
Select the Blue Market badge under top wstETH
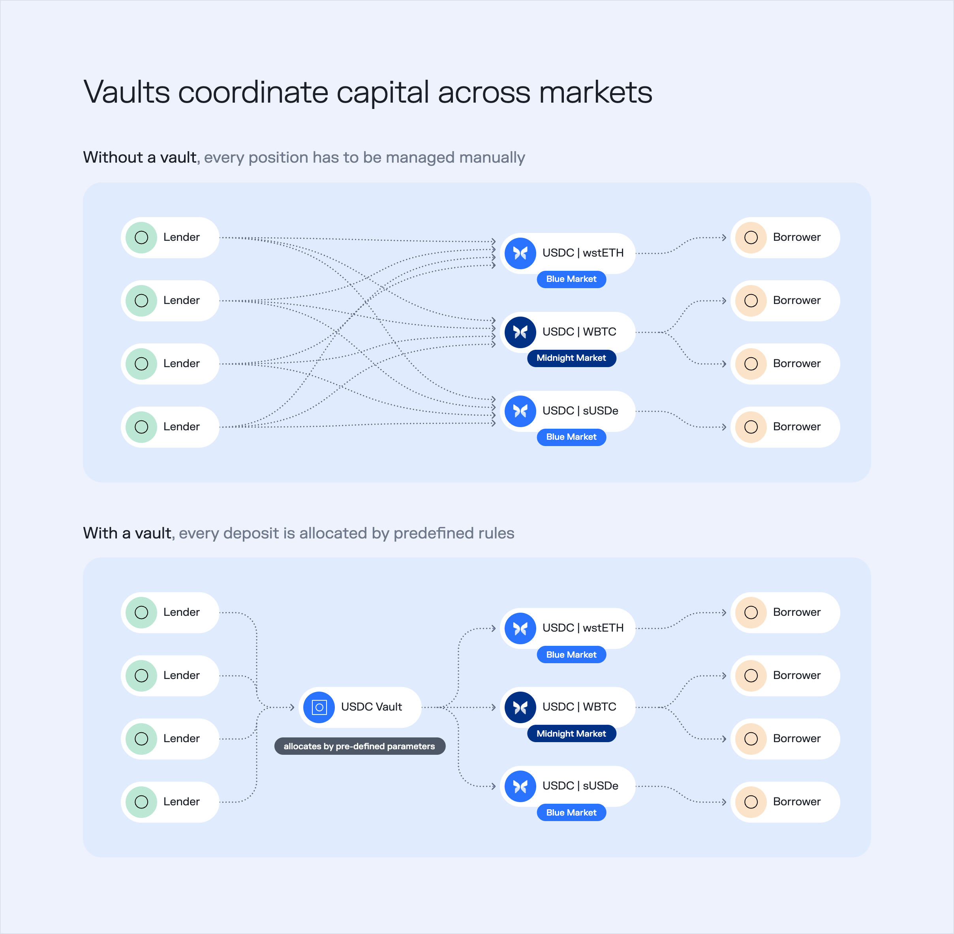[571, 279]
